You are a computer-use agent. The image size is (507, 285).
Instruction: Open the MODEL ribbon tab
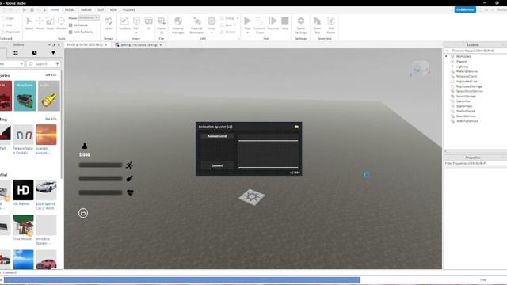[x=70, y=10]
